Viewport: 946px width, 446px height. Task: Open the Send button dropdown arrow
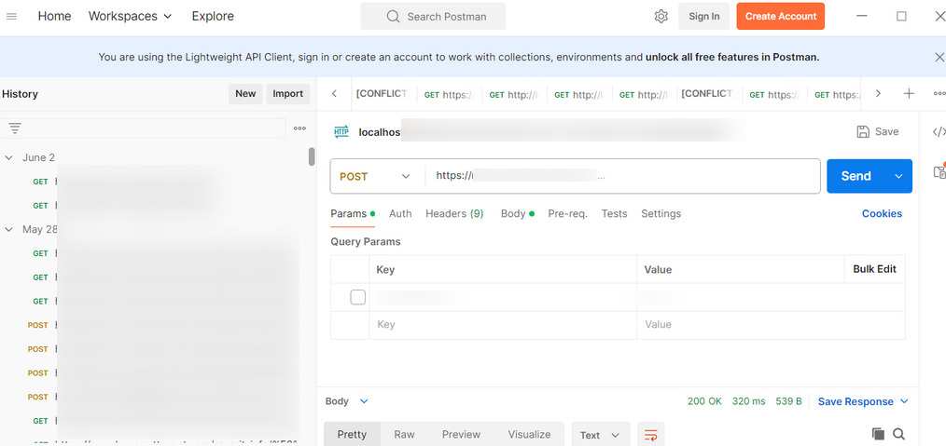pos(899,176)
